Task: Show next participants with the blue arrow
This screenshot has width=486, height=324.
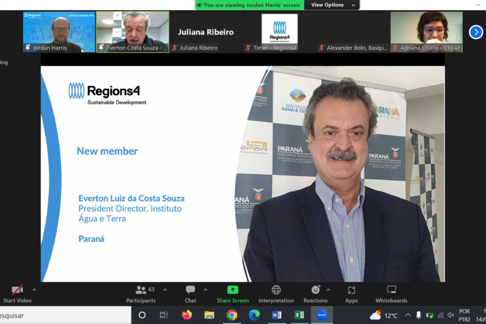Action: point(476,32)
